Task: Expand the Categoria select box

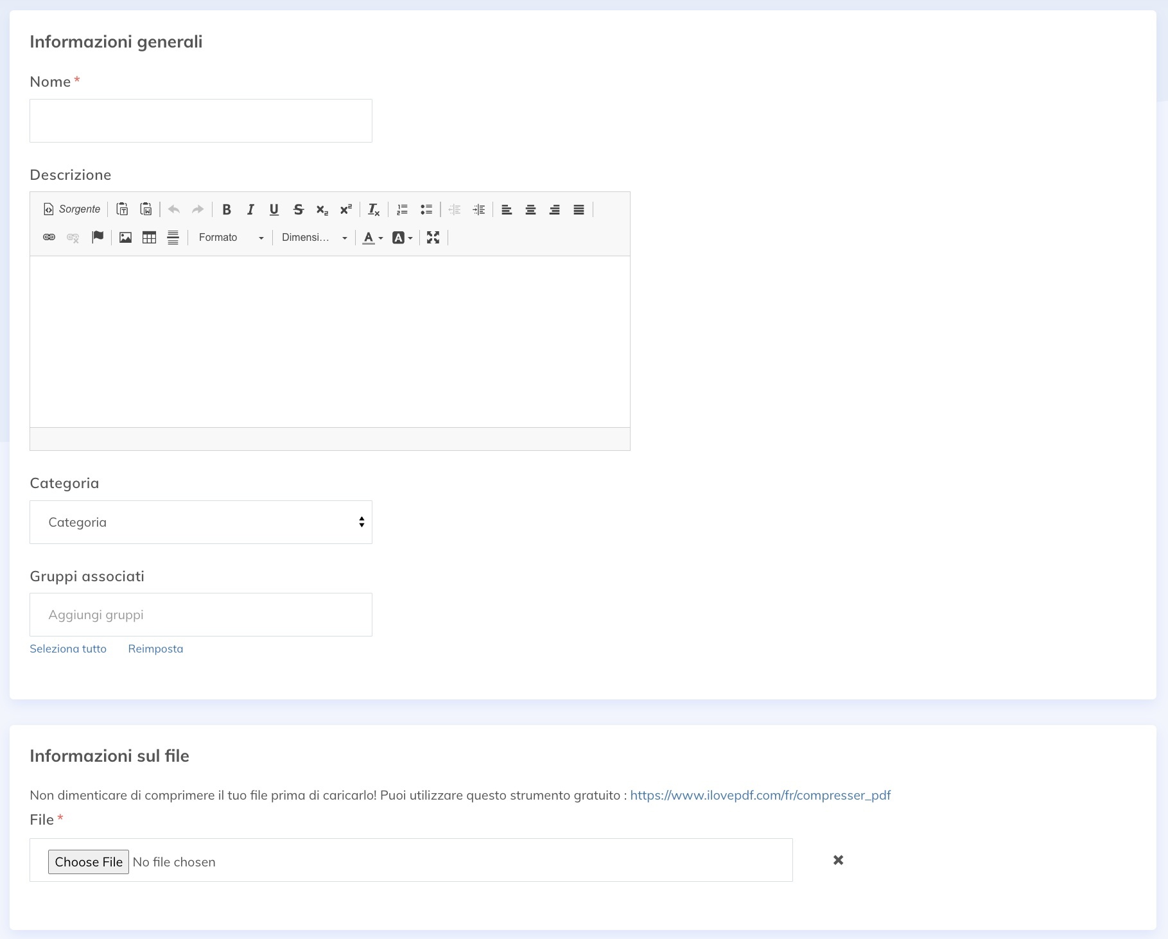Action: [201, 522]
